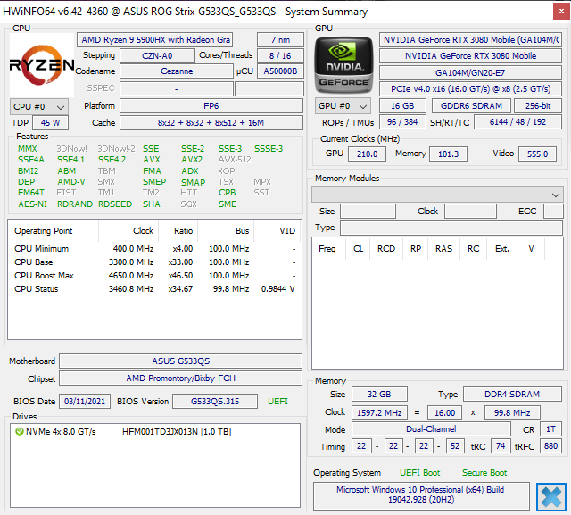Click the GDDR6 SDRAM value
The width and height of the screenshot is (571, 515).
[471, 105]
